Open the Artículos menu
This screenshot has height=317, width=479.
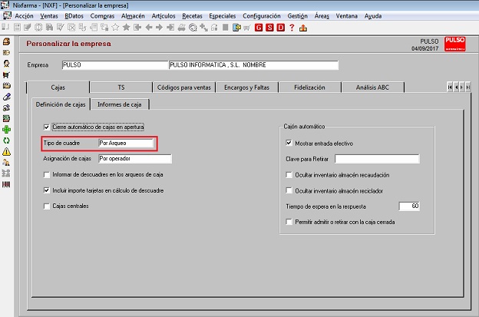[164, 16]
